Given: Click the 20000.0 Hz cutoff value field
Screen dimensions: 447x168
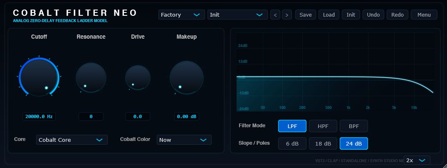Looking at the screenshot, I should point(39,116).
